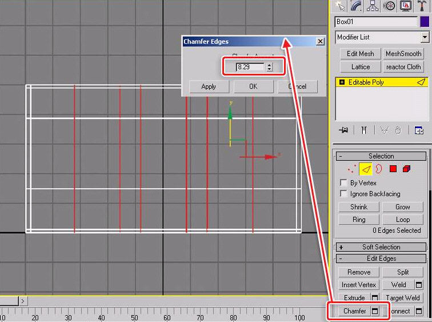Select Border sub-object level icon

pos(378,169)
